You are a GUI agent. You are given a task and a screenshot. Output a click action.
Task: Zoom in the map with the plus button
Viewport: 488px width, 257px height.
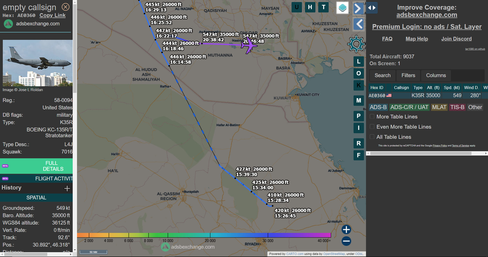pyautogui.click(x=346, y=229)
